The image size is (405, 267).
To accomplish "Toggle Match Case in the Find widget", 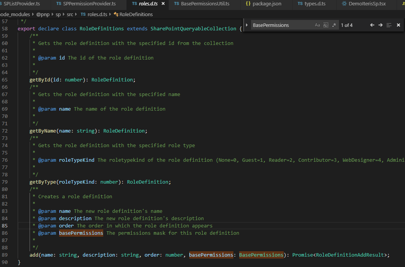I will [317, 25].
